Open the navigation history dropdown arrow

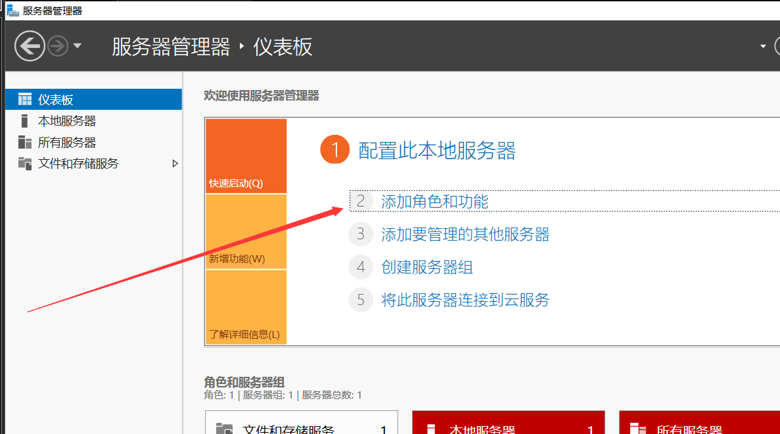(78, 46)
